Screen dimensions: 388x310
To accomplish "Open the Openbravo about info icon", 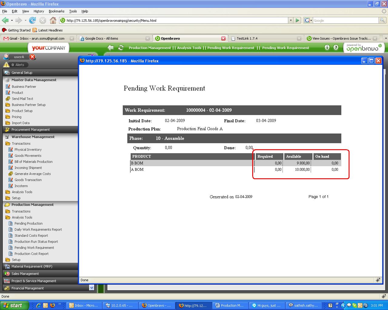I will click(327, 48).
